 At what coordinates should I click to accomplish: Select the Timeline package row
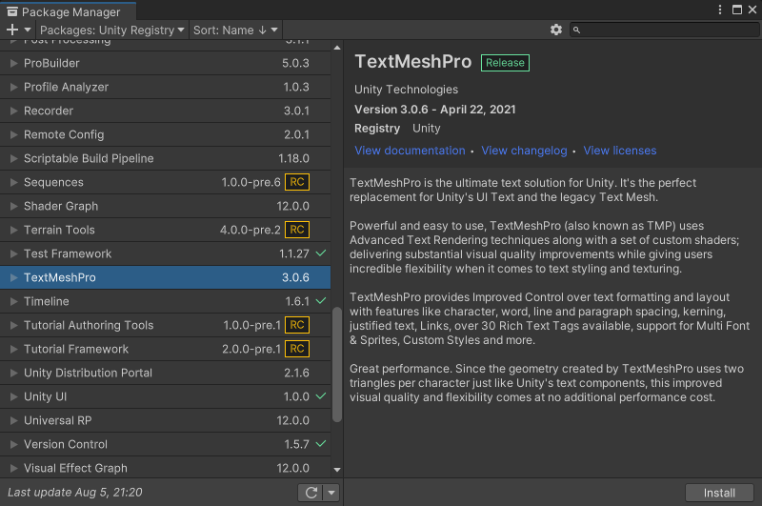165,301
